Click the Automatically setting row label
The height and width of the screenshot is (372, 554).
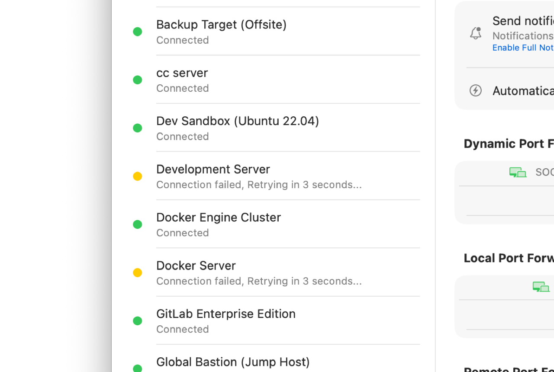(x=523, y=90)
